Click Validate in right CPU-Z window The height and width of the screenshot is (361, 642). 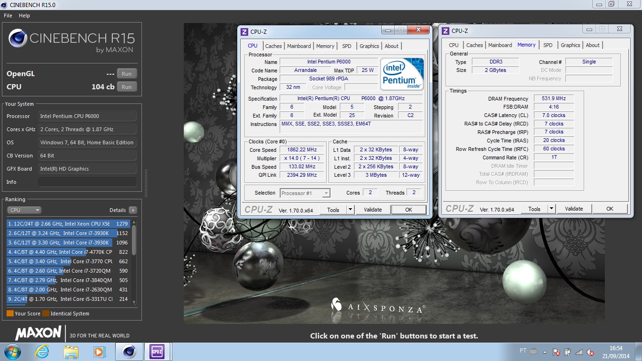tap(574, 209)
